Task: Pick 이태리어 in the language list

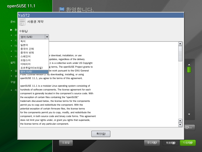Action: click(x=34, y=64)
